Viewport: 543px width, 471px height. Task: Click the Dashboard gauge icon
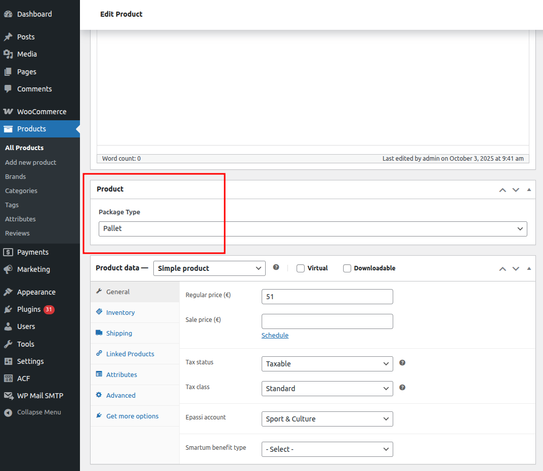coord(8,14)
